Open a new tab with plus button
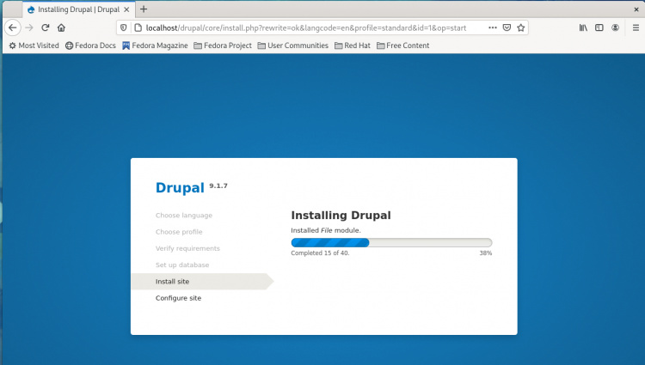 (144, 9)
